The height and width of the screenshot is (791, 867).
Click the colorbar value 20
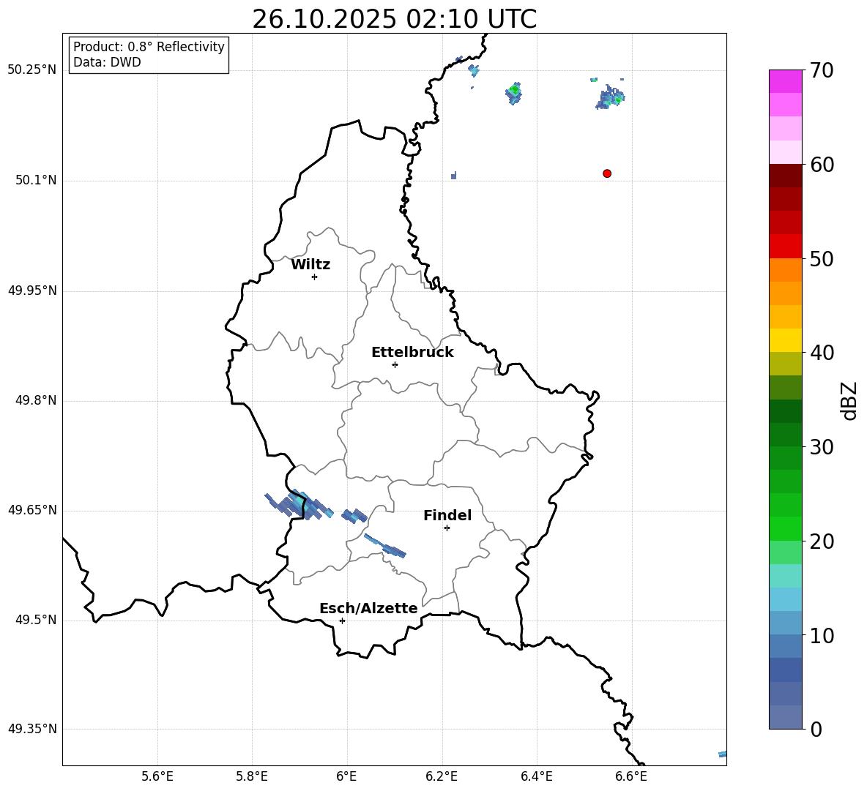tap(822, 541)
